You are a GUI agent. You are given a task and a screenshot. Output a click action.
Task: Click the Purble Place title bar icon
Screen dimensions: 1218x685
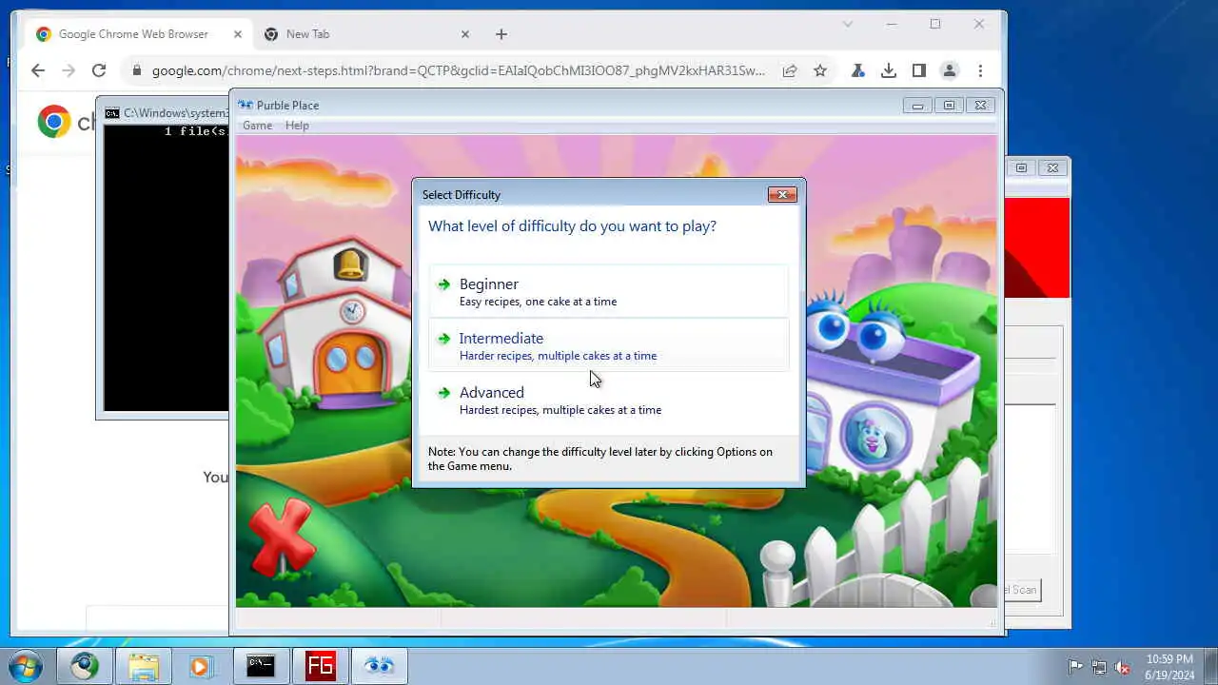[245, 106]
